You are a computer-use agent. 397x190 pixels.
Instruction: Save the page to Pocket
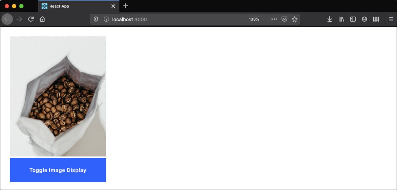tap(284, 19)
